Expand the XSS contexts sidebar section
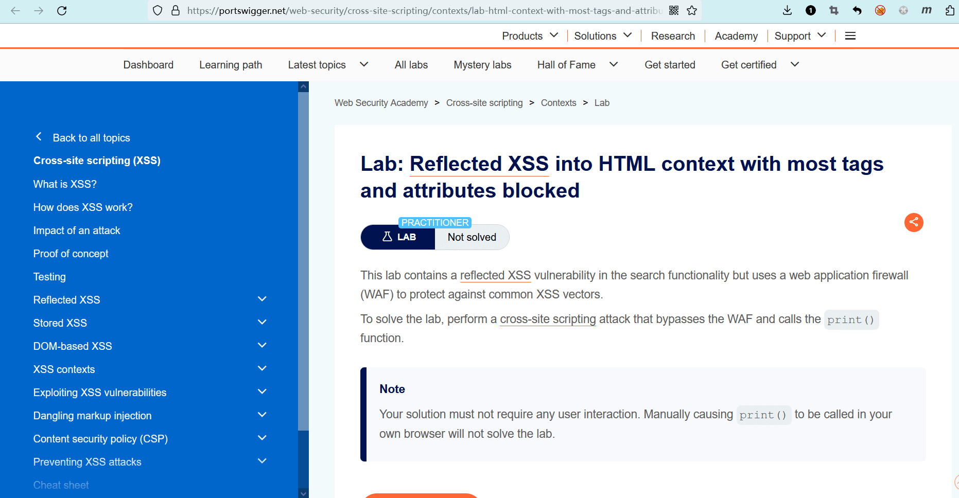Screen dimensions: 959x498 point(262,369)
